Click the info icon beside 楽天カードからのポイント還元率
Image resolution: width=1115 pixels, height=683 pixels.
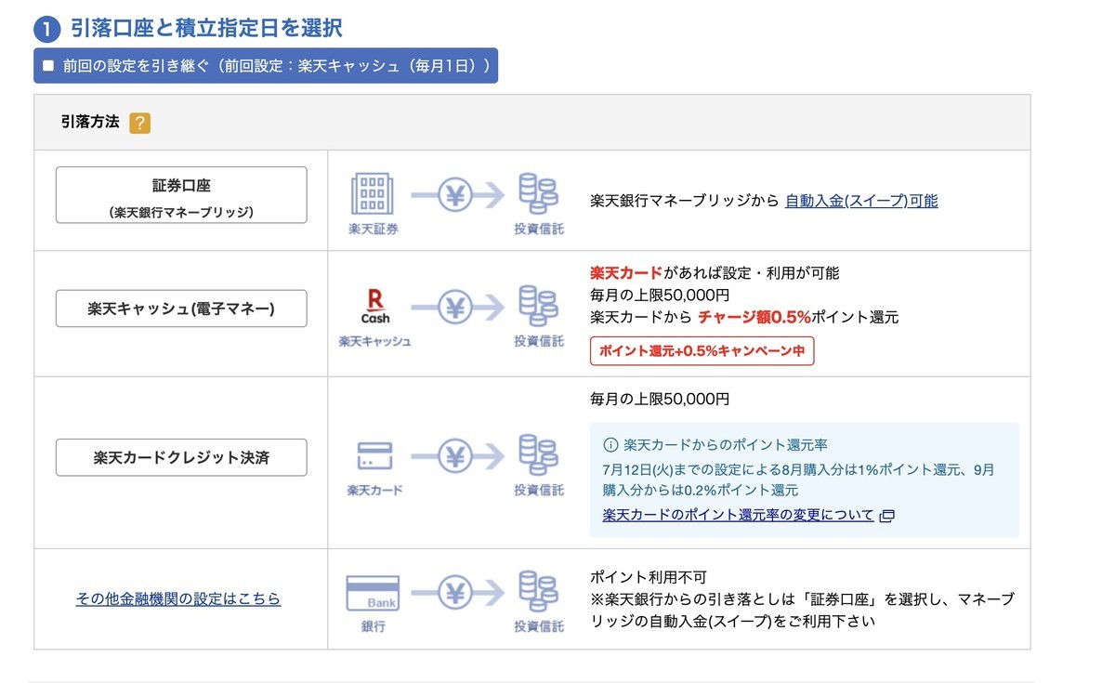[x=610, y=444]
